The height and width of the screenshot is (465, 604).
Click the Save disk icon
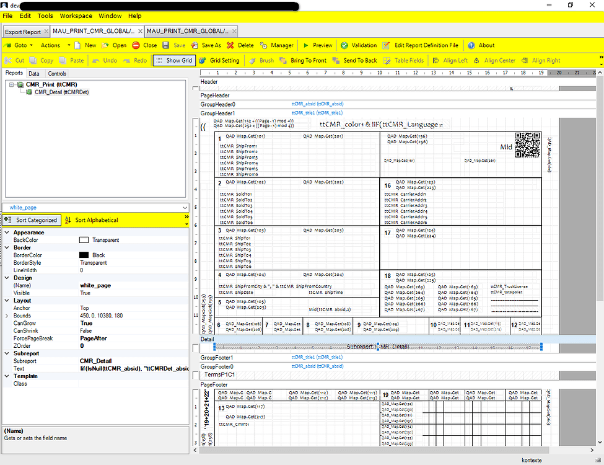165,45
